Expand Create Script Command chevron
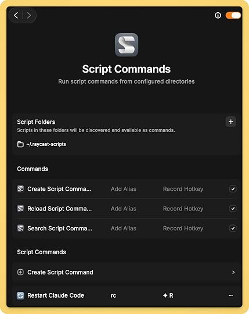The height and width of the screenshot is (314, 249). (233, 272)
